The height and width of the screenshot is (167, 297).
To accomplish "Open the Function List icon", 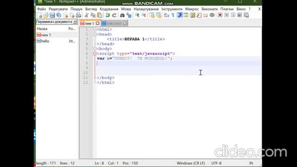I will (x=199, y=15).
